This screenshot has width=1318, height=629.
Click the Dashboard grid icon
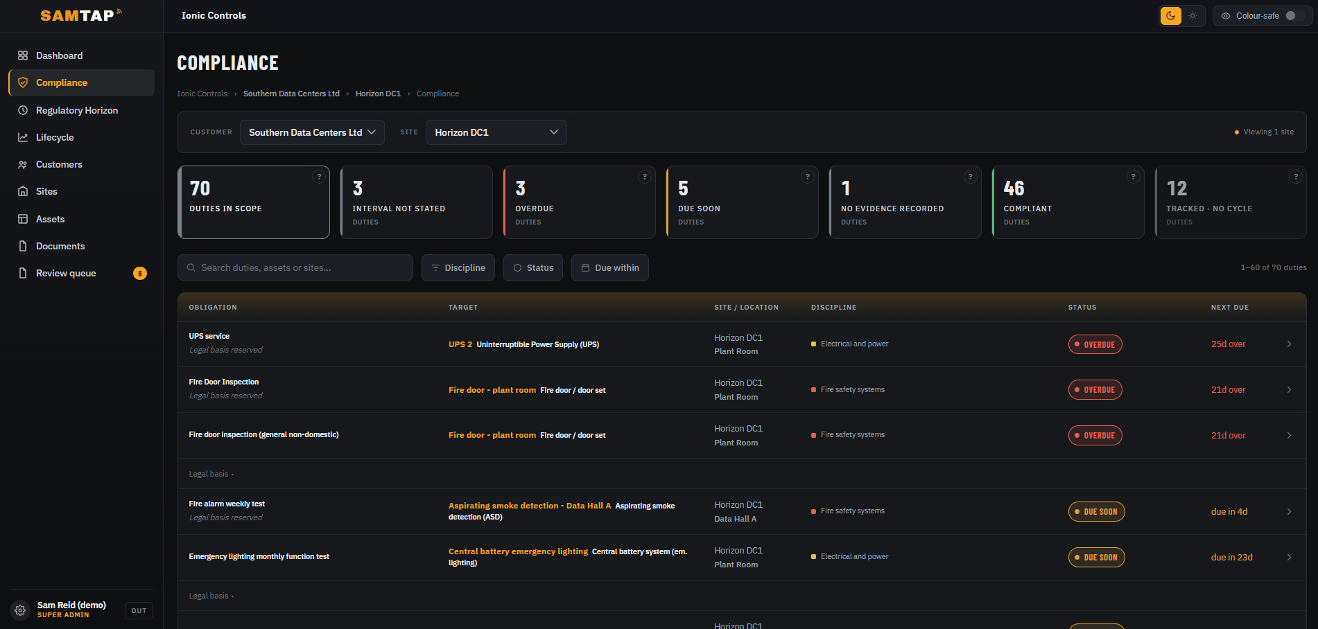[23, 55]
